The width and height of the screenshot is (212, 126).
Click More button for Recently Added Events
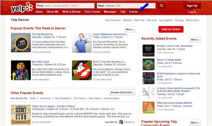(195, 40)
